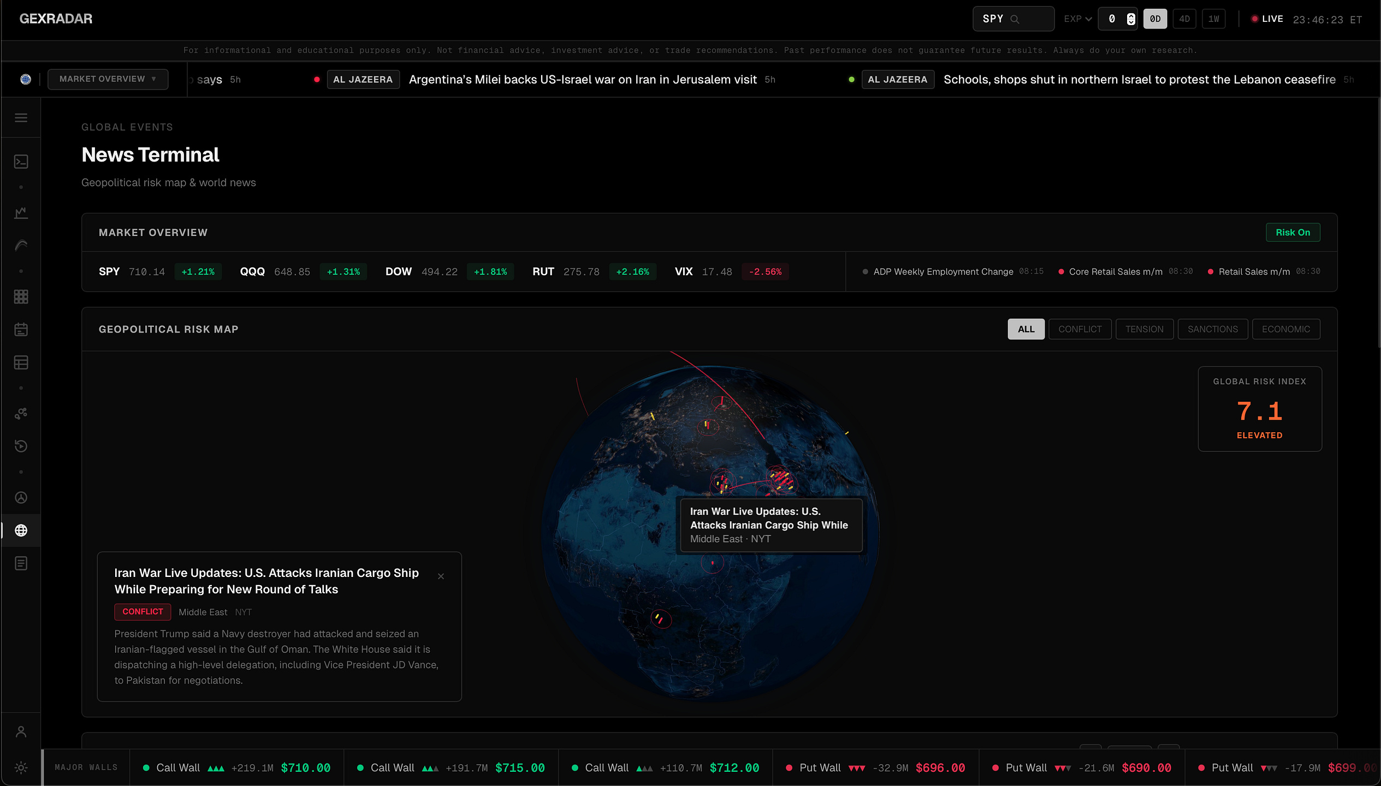Click the AL JAZEERA tag before Schools headline

(897, 80)
